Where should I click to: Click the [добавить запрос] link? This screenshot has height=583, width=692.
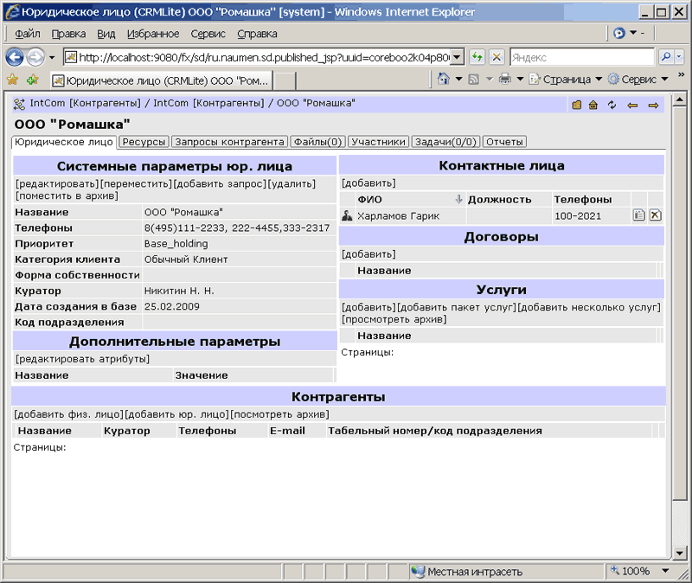coord(221,183)
